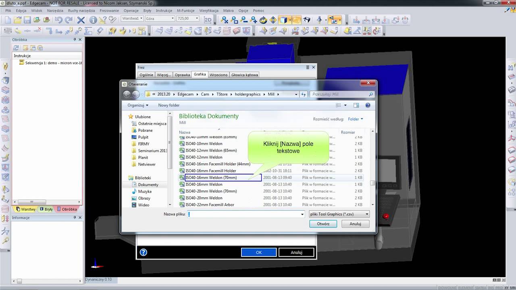Screen dimensions: 516x290
Task: Click the Delete X icon in toolbar
Action: (x=81, y=19)
